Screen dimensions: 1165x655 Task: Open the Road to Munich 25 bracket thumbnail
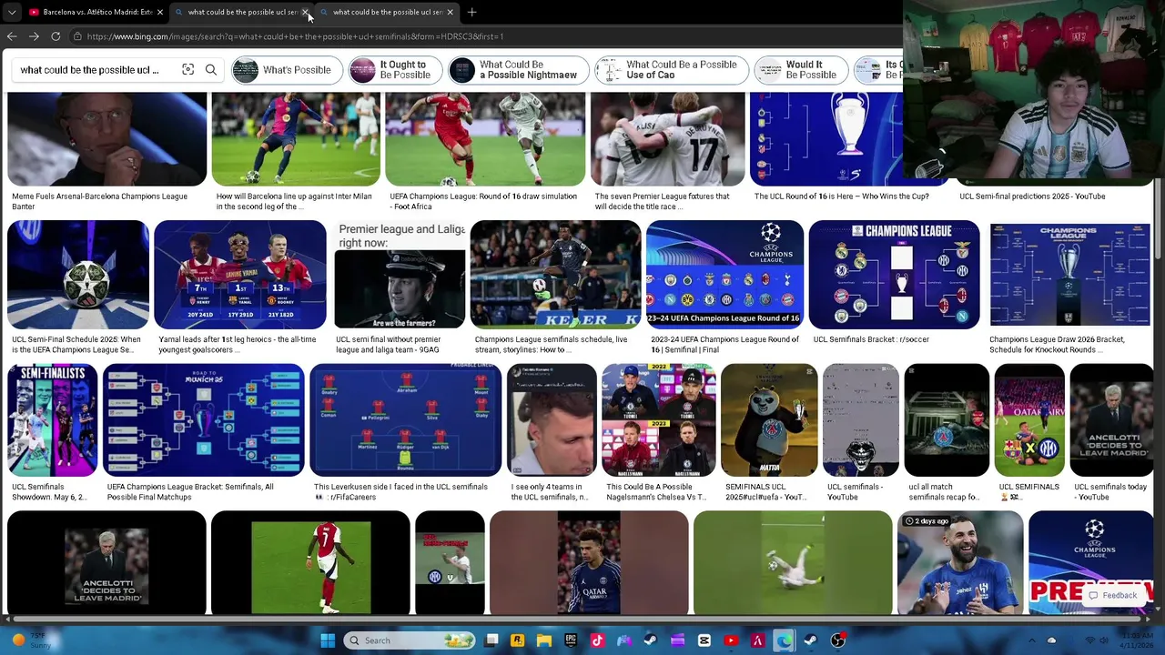[203, 420]
